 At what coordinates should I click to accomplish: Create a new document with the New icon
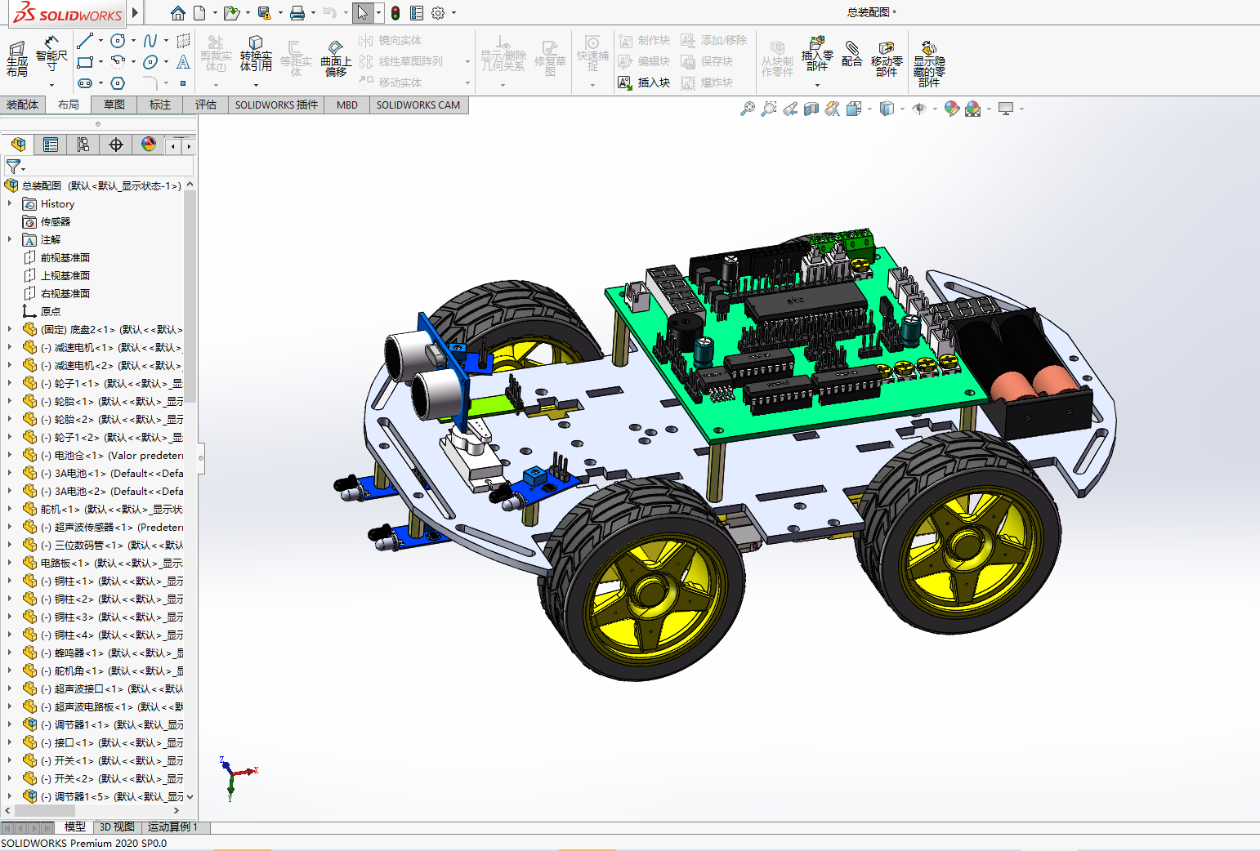point(199,13)
